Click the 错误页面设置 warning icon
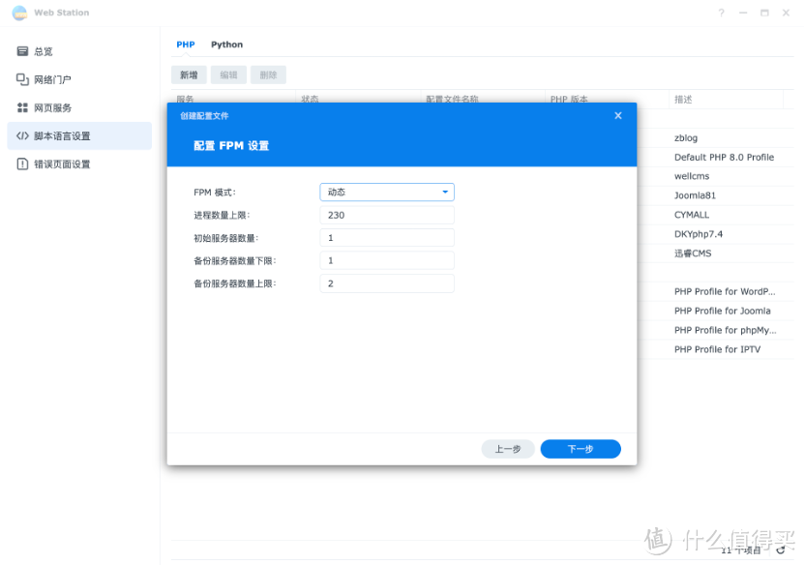The width and height of the screenshot is (805, 565). 22,164
